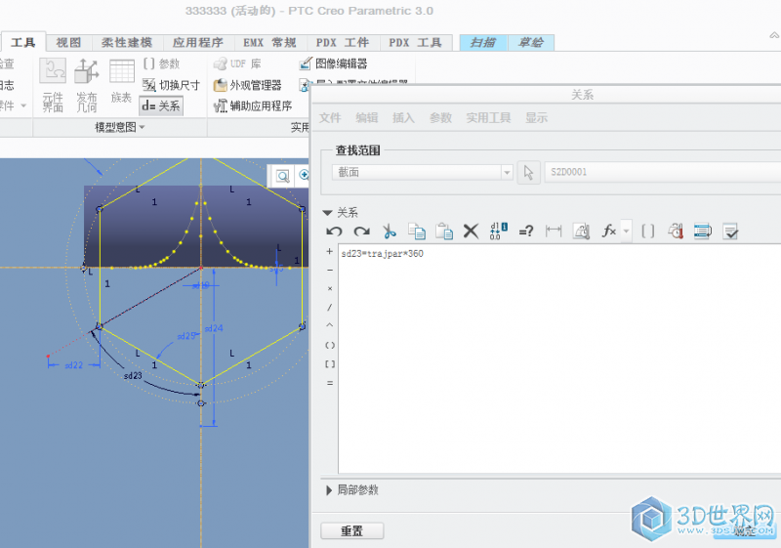The width and height of the screenshot is (781, 548).
Task: Open 外观管理器 appearance manager
Action: tap(248, 85)
